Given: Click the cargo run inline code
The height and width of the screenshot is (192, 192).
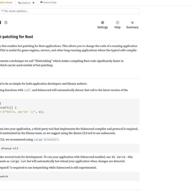Looking at the screenshot, I should pyautogui.click(x=18, y=161).
